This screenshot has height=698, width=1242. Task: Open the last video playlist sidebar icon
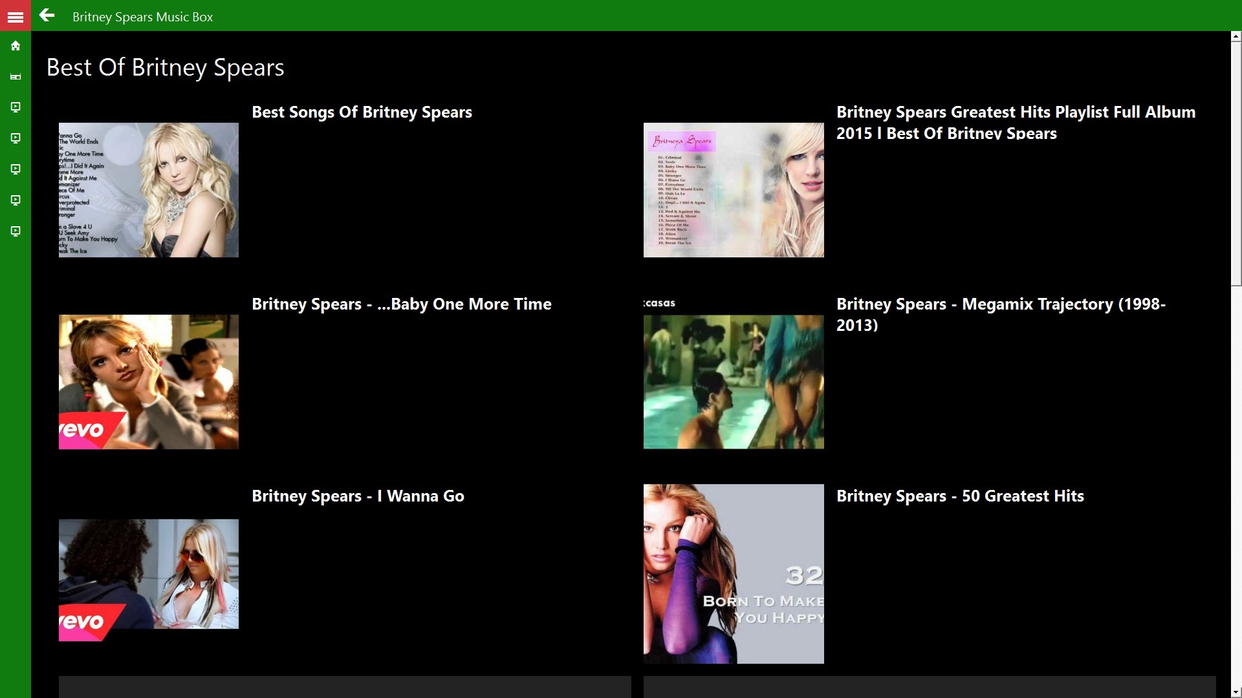point(16,231)
